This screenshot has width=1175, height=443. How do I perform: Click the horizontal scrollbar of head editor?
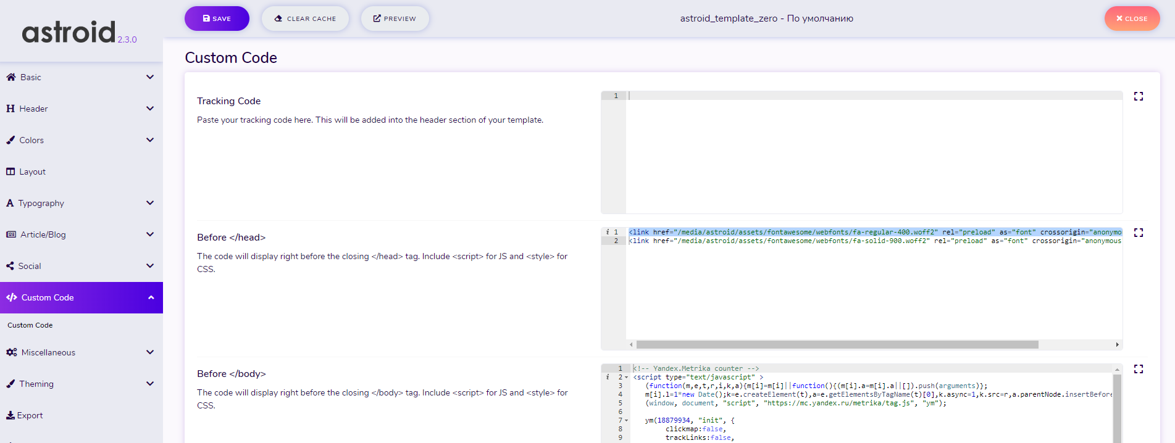(x=837, y=344)
